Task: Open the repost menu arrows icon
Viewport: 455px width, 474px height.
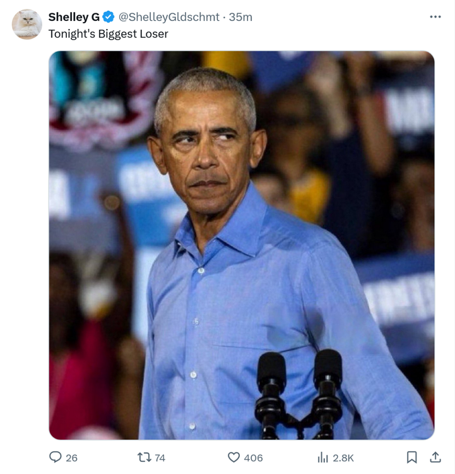Action: click(144, 457)
